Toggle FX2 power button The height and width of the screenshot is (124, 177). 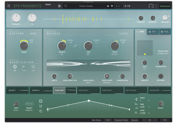(x=162, y=32)
